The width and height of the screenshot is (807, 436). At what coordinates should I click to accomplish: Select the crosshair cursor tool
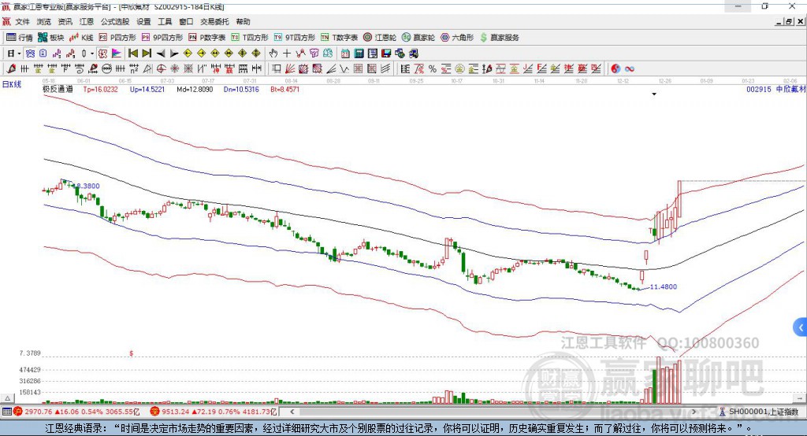pos(287,54)
